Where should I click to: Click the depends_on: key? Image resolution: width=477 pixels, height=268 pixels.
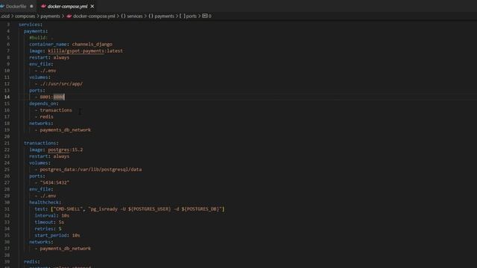click(44, 103)
